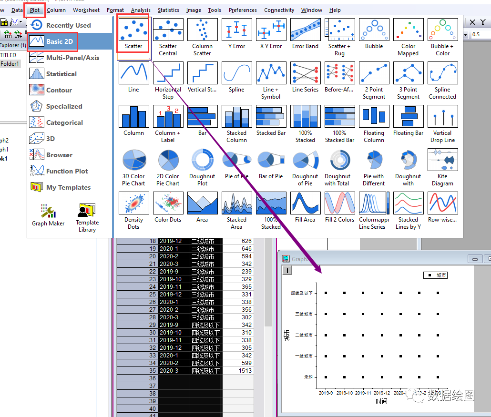Select the Scatter plot type
491x417 pixels.
tap(133, 34)
